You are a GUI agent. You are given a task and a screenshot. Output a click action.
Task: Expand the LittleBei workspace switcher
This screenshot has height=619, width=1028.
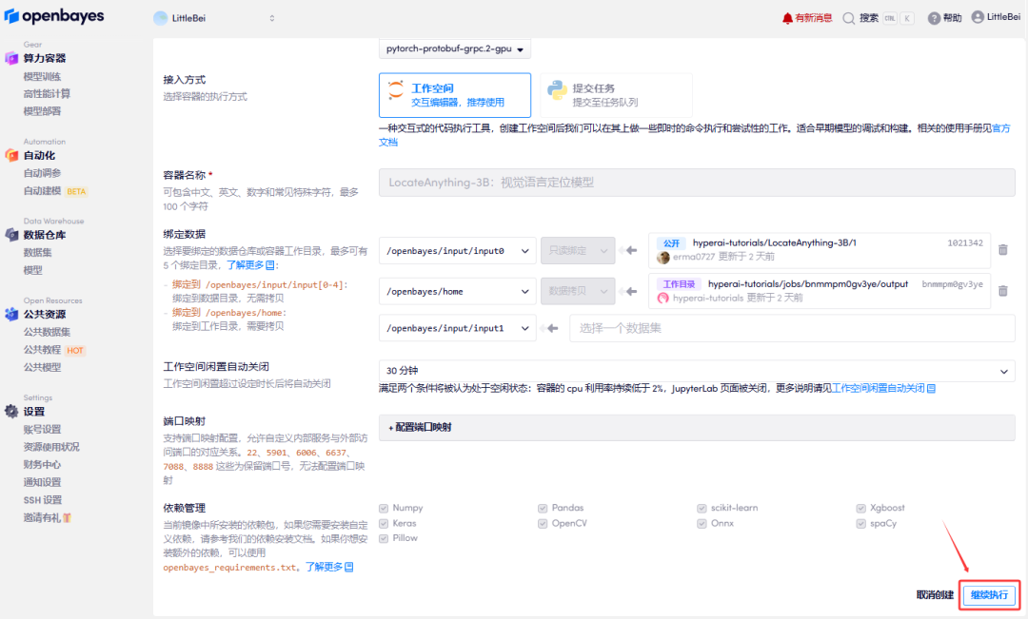(x=272, y=18)
